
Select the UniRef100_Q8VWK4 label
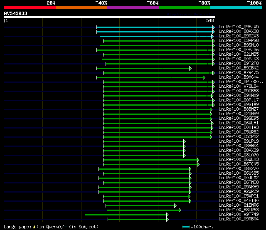click(239, 146)
